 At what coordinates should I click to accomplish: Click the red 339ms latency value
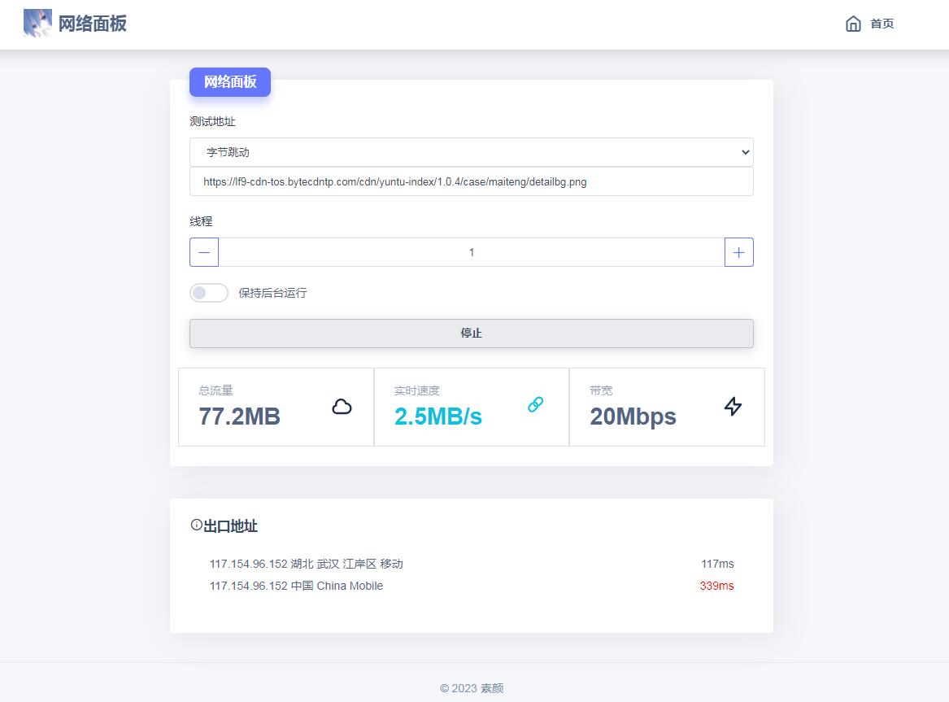716,586
